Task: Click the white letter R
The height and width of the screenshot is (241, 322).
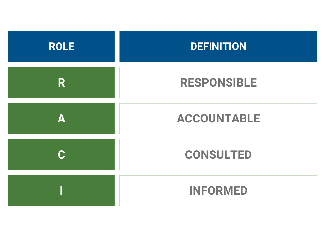Action: pos(61,83)
